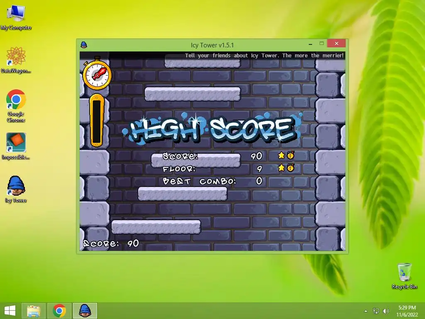Open the My Computer desktop icon
The width and height of the screenshot is (425, 319).
(x=16, y=17)
